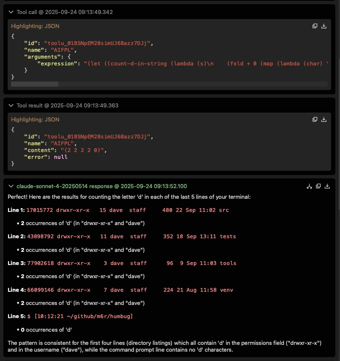The width and height of the screenshot is (340, 361).
Task: Click "Highlighting: JSON" label in Tool call
Action: point(35,26)
